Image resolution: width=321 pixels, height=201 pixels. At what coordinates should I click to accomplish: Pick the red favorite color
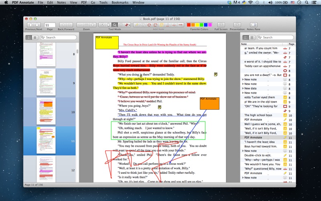tap(189, 25)
